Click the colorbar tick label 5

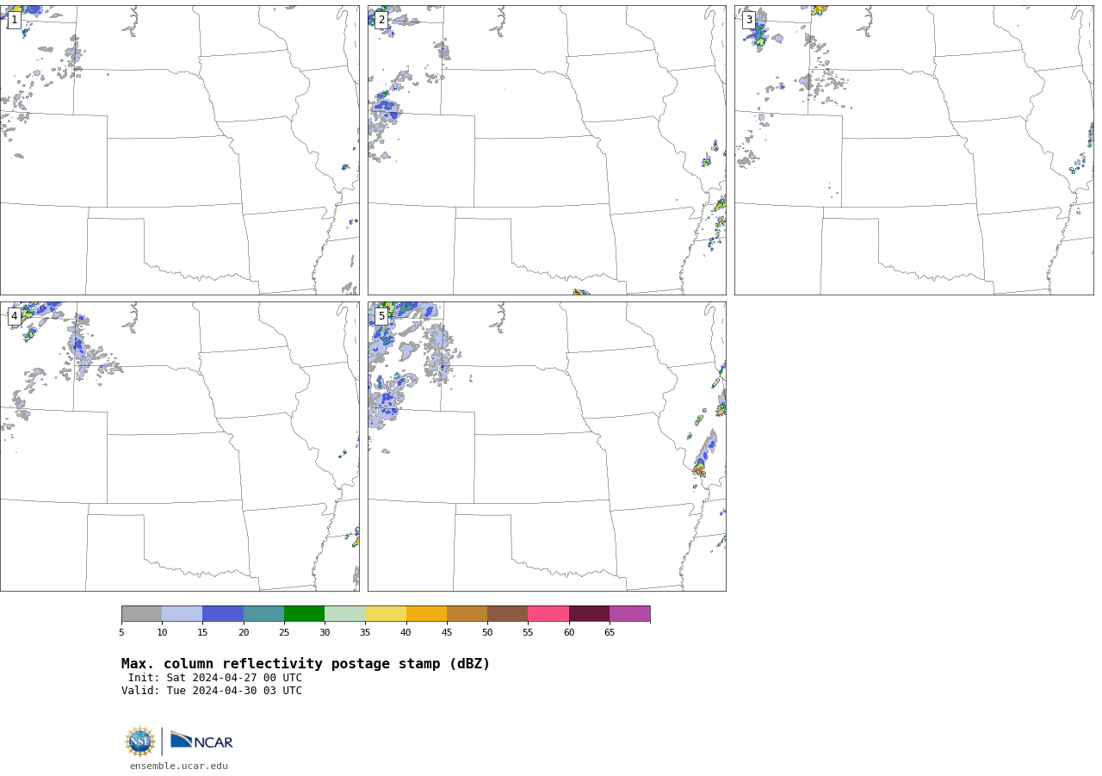click(121, 633)
